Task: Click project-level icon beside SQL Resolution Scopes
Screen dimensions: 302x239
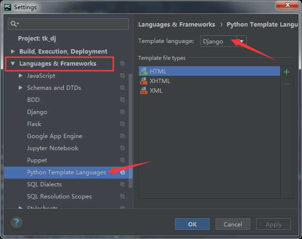Action: (x=123, y=197)
